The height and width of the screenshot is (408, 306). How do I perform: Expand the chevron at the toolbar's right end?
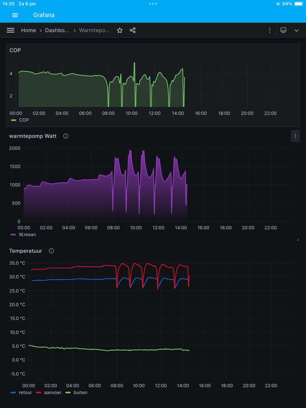coord(297,31)
